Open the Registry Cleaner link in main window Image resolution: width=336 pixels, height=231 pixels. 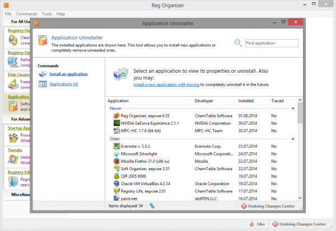tap(19, 30)
